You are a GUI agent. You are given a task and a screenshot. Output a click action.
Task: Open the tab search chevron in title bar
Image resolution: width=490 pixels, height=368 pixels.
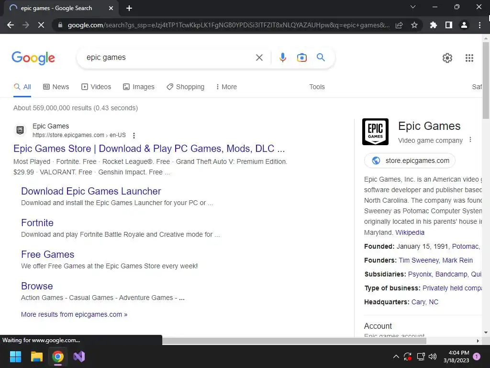[x=413, y=7]
